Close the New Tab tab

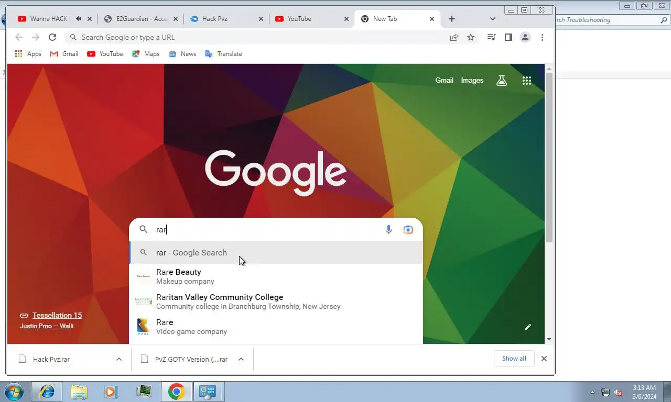(432, 19)
